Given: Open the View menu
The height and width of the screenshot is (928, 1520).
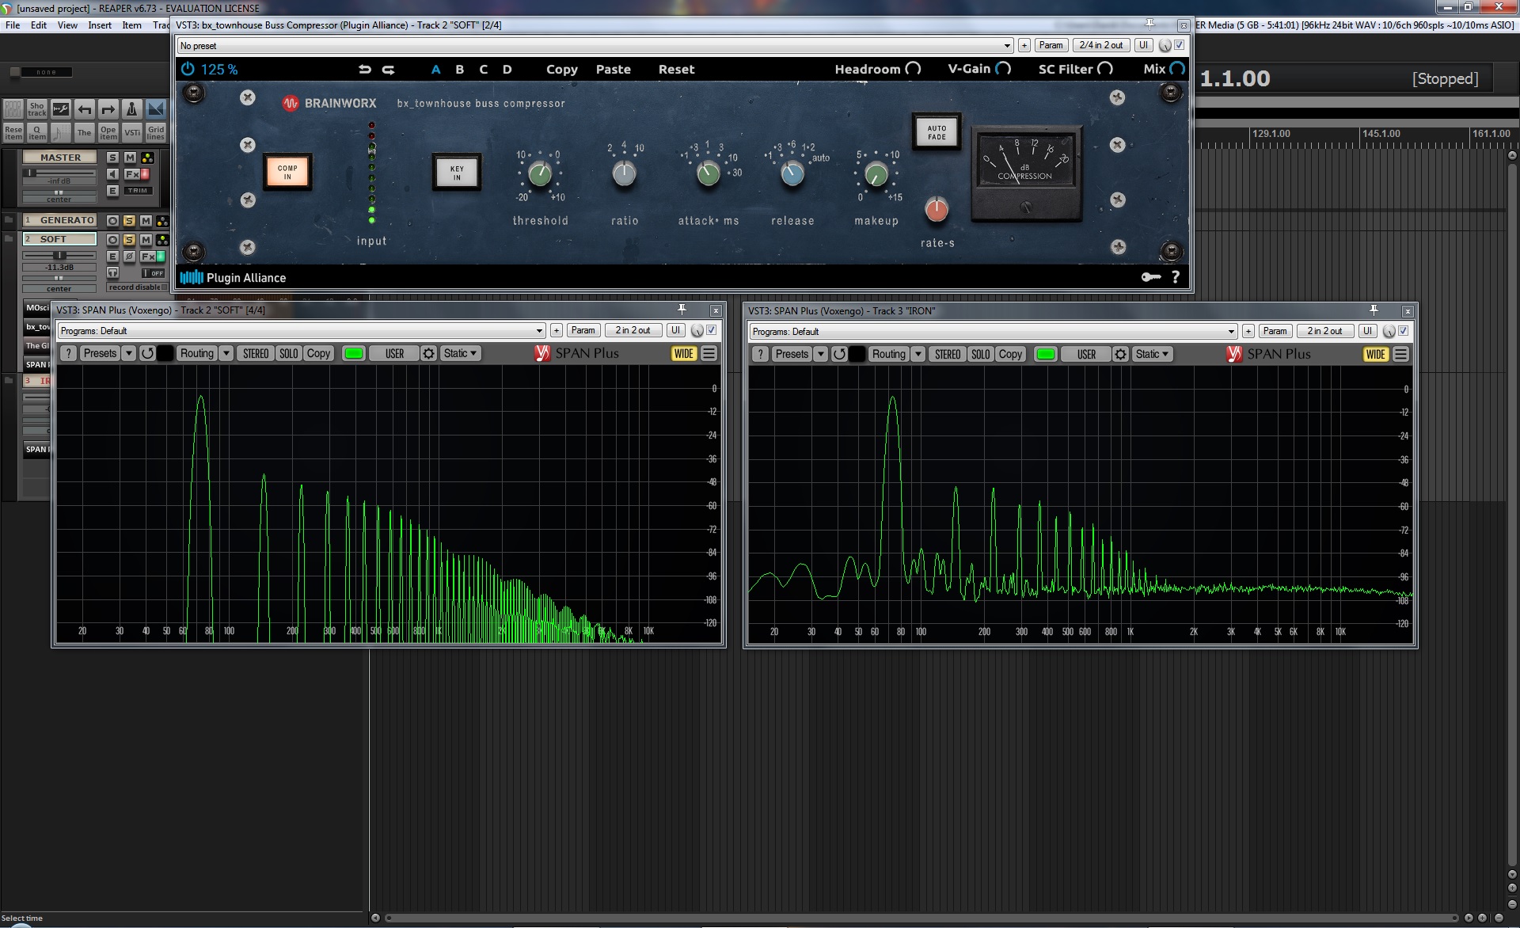Looking at the screenshot, I should pos(67,25).
